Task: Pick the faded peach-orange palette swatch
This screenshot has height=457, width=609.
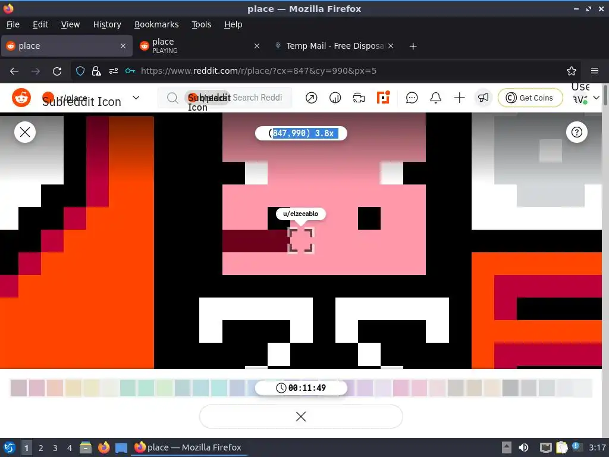Action: [x=55, y=388]
